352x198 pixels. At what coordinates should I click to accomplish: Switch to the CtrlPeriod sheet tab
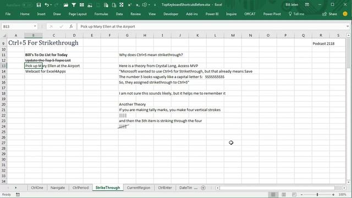(80, 188)
